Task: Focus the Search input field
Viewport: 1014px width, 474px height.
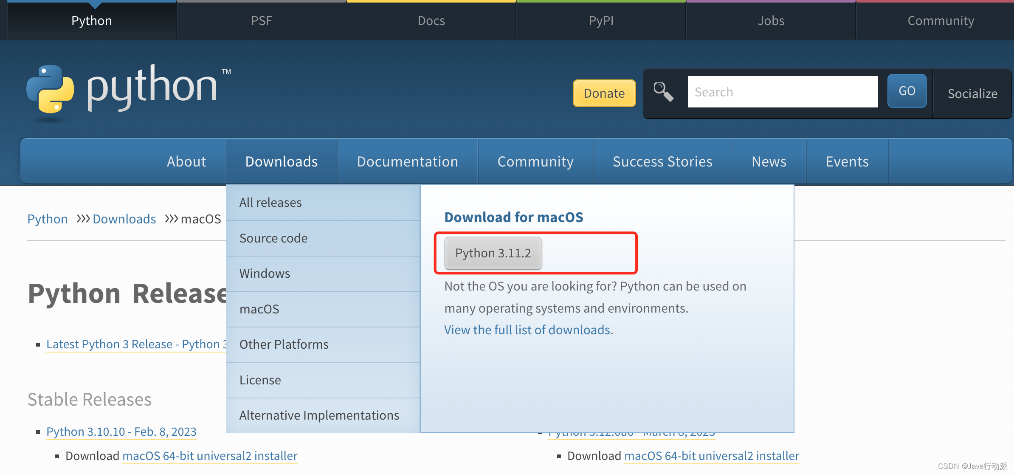Action: [782, 92]
